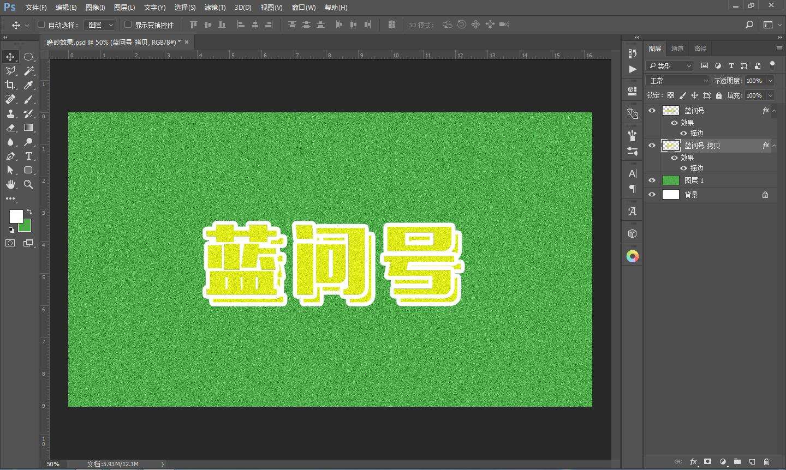Click the green background color swatch

point(25,226)
